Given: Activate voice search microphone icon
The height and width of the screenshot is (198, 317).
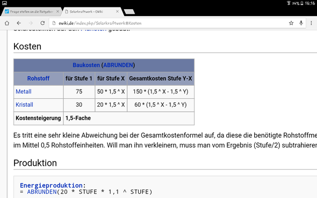Looking at the screenshot, I should tap(301, 23).
